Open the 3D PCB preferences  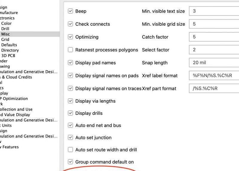(9, 56)
